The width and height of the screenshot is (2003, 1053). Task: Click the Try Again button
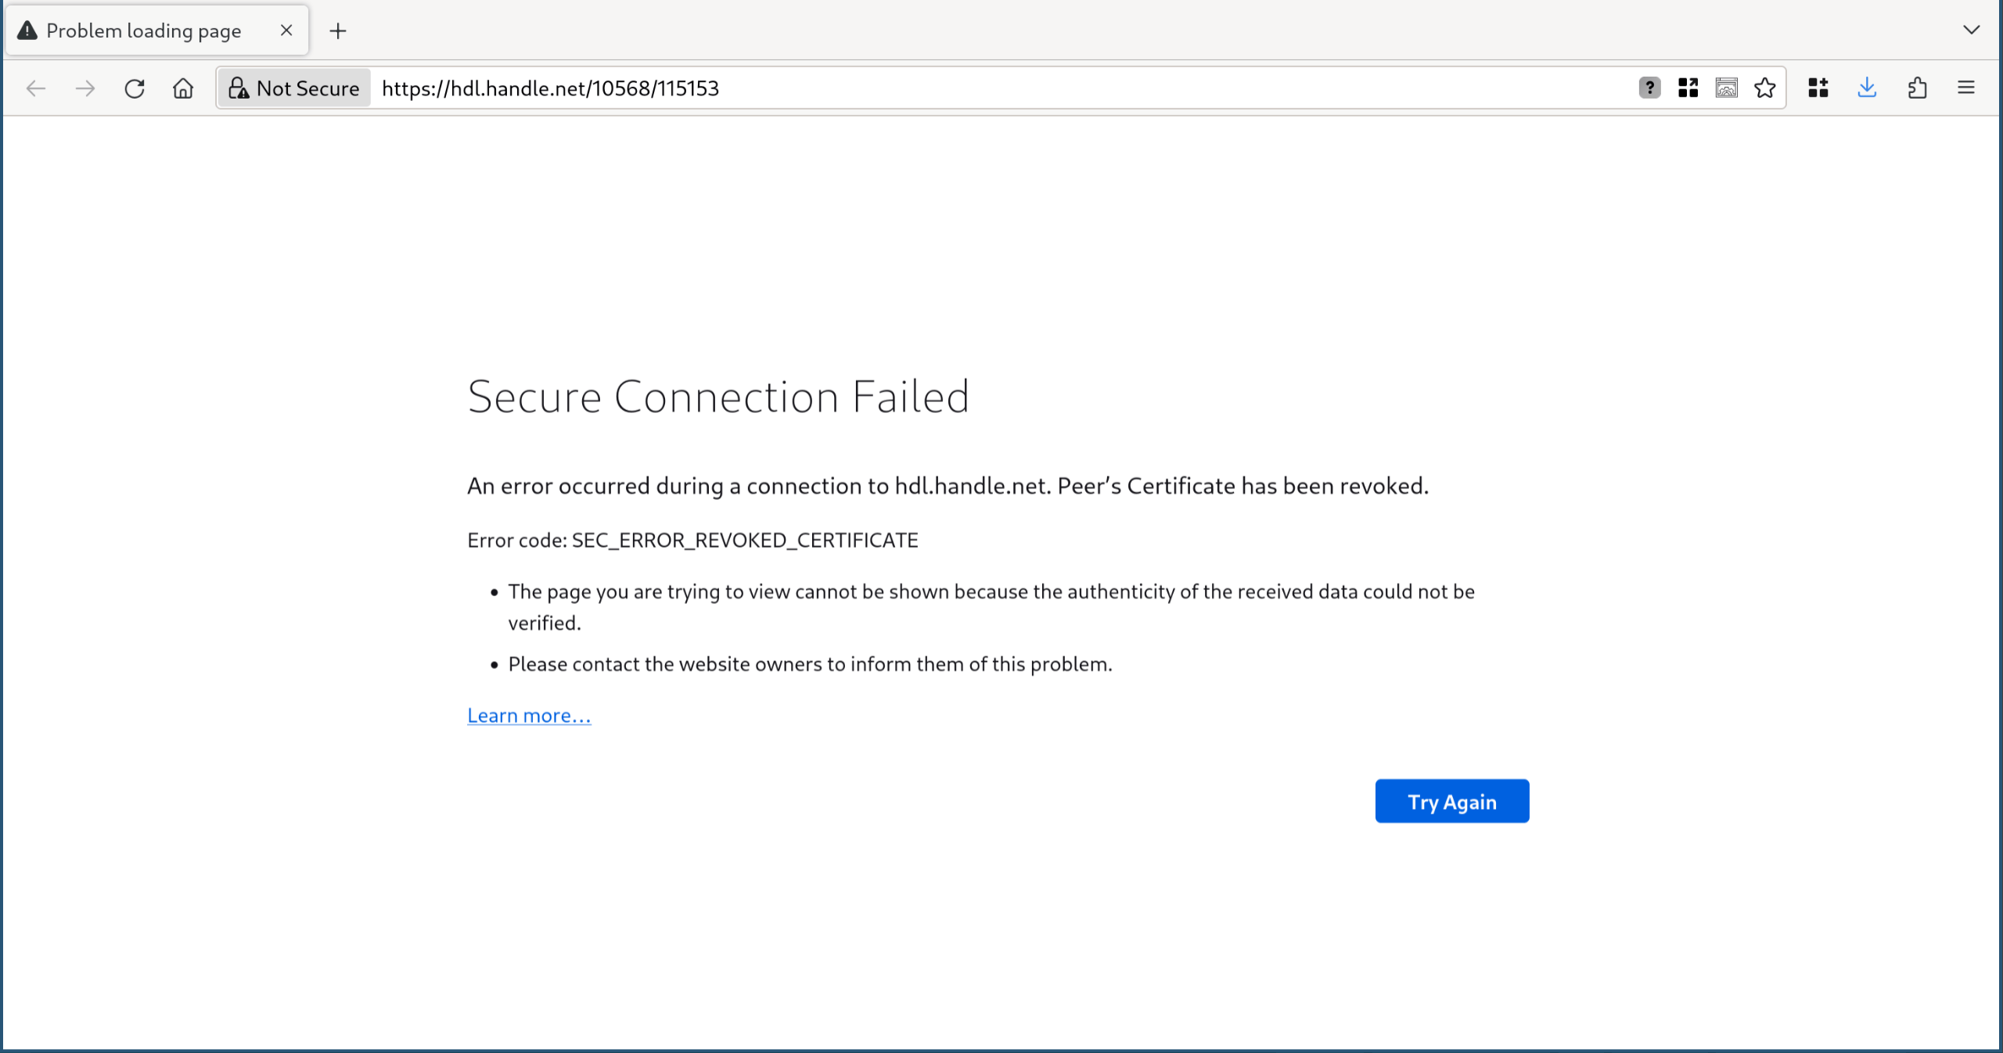coord(1452,801)
